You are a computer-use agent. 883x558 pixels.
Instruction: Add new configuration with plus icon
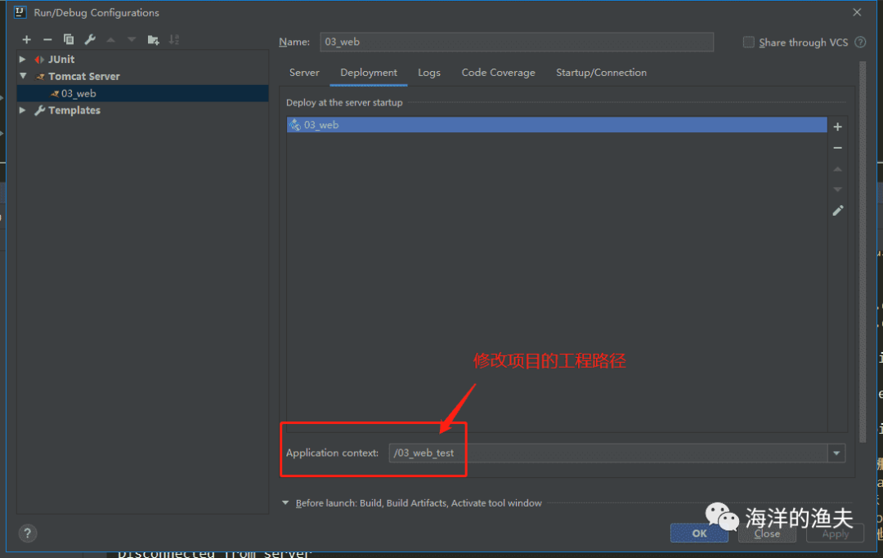pyautogui.click(x=26, y=39)
